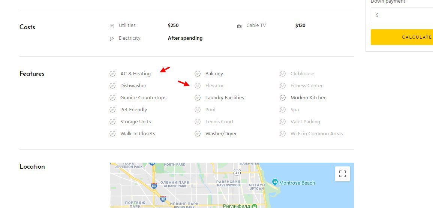This screenshot has width=433, height=208.
Task: Click the AC & Heating check icon
Action: [112, 74]
